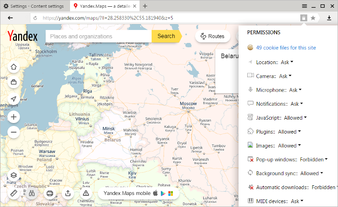Screen dimensions: 338x207
Task: Open the Notifications permission dropdown
Action: coord(296,104)
